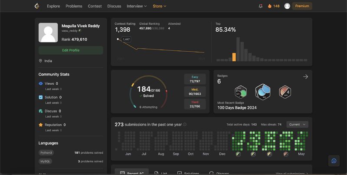This screenshot has height=175, width=347.
Task: Expand the Interview dropdown menu
Action: [x=137, y=6]
